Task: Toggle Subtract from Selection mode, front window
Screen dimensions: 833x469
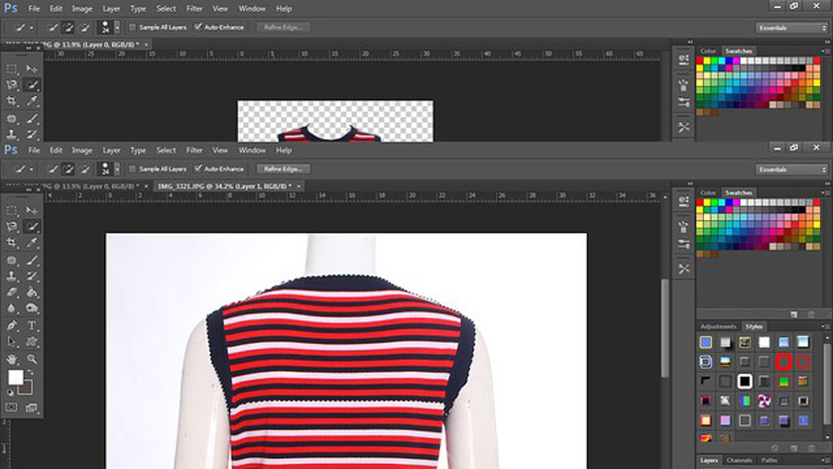Action: [x=84, y=169]
